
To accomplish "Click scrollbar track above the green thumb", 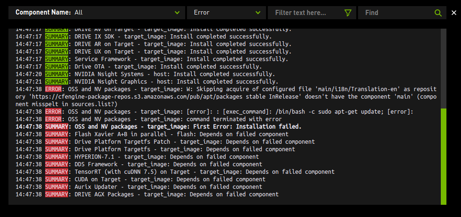I will click(x=444, y=66).
